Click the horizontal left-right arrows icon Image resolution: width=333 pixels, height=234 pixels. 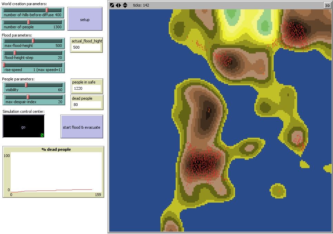coord(118,5)
